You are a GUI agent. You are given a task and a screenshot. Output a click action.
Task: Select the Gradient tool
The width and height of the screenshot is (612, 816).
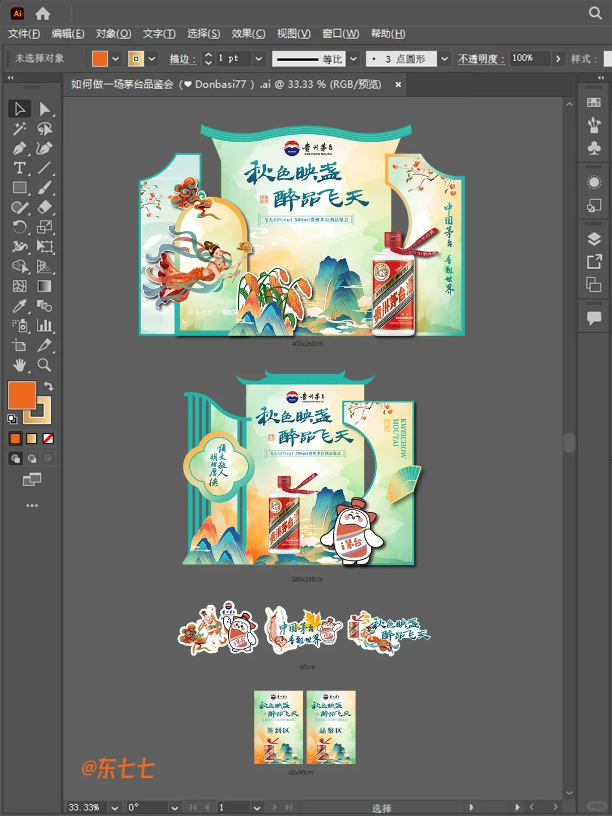tap(45, 286)
